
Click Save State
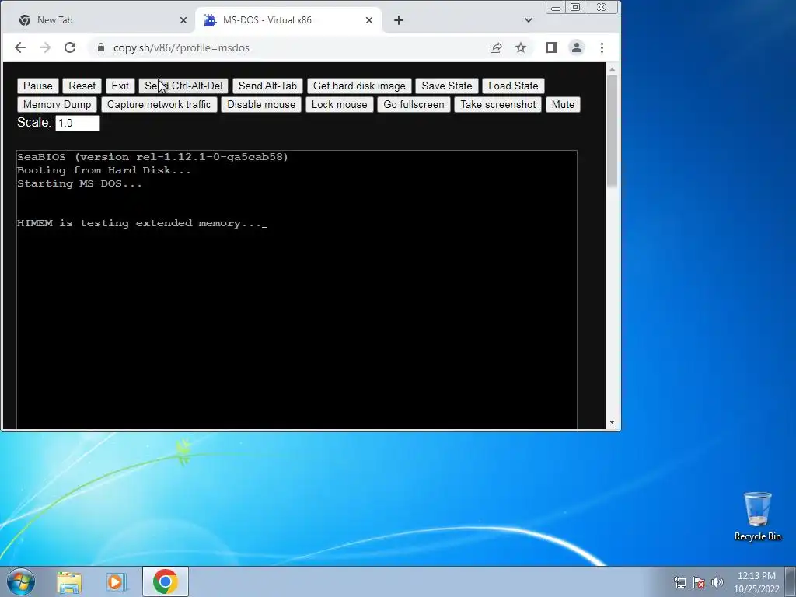(447, 86)
